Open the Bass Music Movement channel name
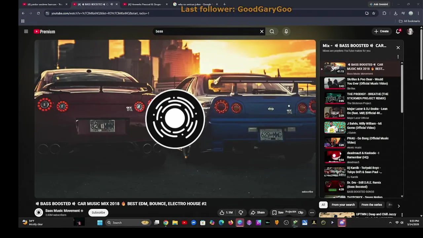Image resolution: width=423 pixels, height=238 pixels. 62,211
